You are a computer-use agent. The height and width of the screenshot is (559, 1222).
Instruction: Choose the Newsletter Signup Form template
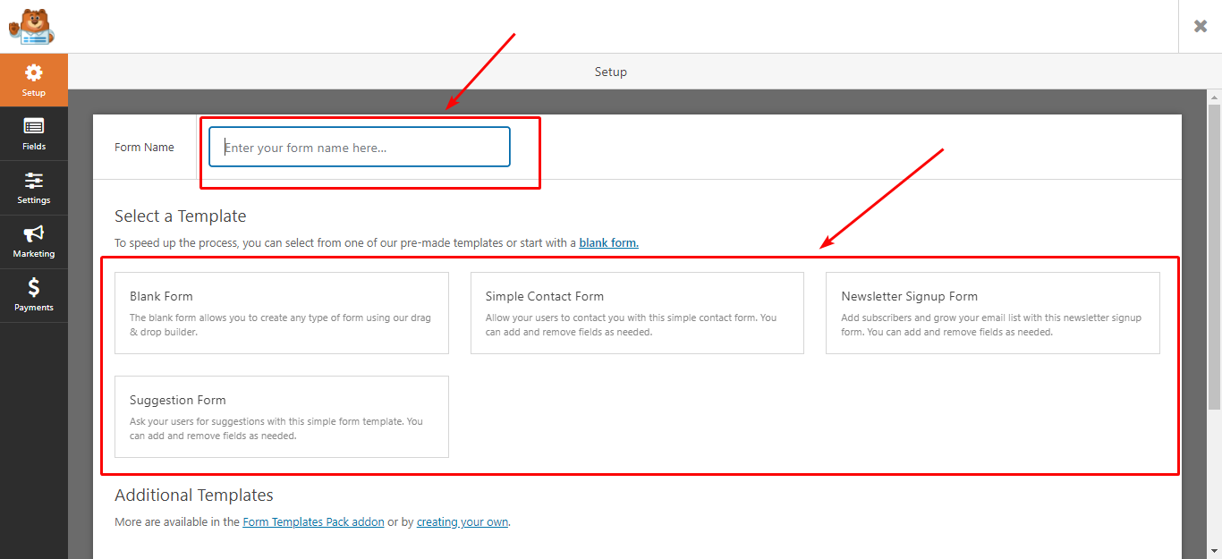pyautogui.click(x=993, y=313)
